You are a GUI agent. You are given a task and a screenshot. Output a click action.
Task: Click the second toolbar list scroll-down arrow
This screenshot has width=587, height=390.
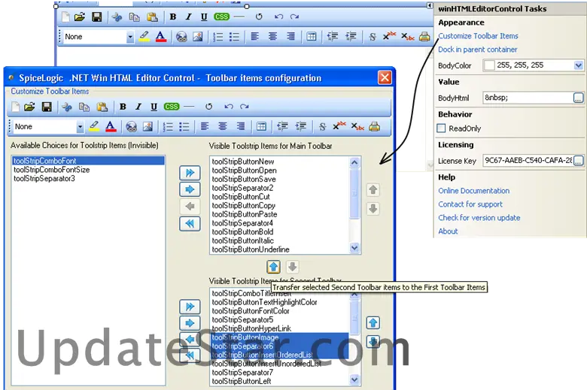(354, 380)
